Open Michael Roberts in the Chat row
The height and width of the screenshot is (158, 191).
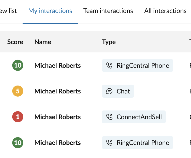pos(58,91)
